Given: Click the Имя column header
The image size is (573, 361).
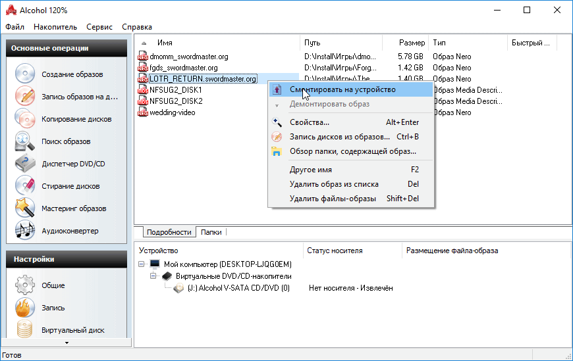Looking at the screenshot, I should (165, 43).
